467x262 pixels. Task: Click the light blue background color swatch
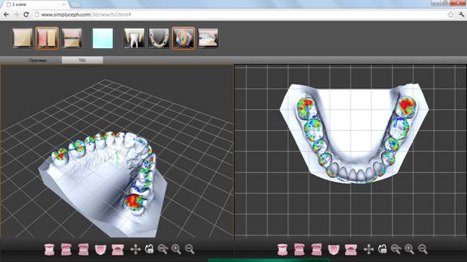tap(103, 38)
